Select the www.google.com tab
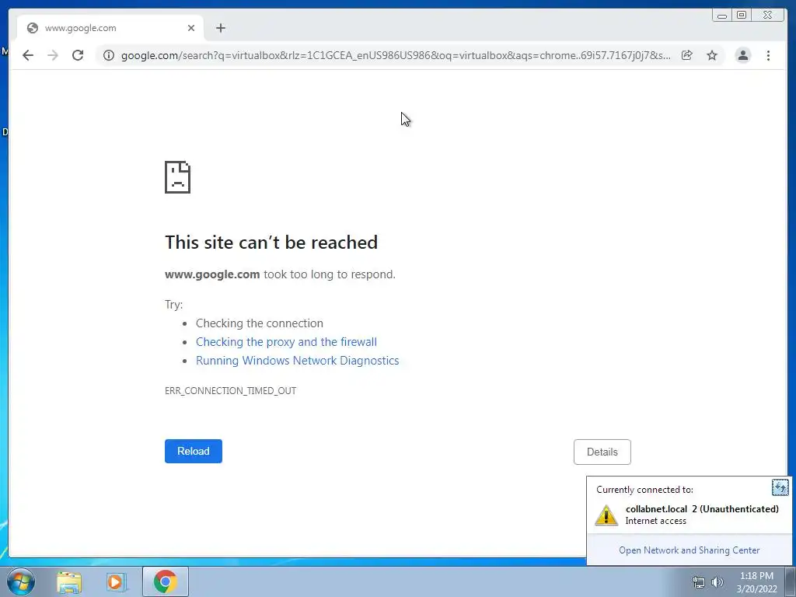796x597 pixels. [110, 28]
